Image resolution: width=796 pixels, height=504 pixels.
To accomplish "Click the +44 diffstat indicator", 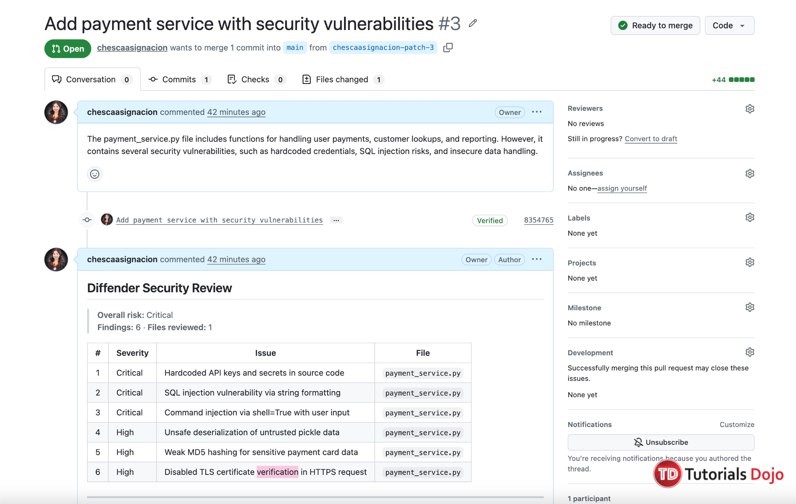I will pos(733,80).
